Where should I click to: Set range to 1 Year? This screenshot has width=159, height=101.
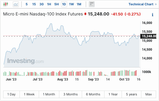coord(113,94)
